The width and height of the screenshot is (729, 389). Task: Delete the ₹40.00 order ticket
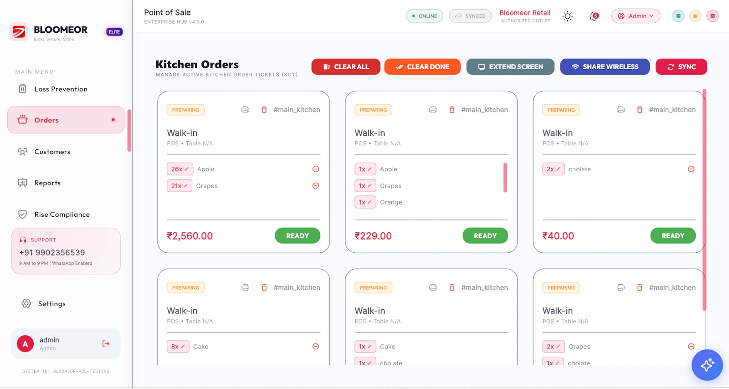(640, 110)
